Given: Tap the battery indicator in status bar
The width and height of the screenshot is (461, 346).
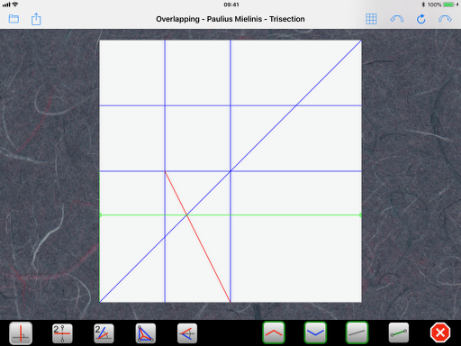Looking at the screenshot, I should 448,5.
